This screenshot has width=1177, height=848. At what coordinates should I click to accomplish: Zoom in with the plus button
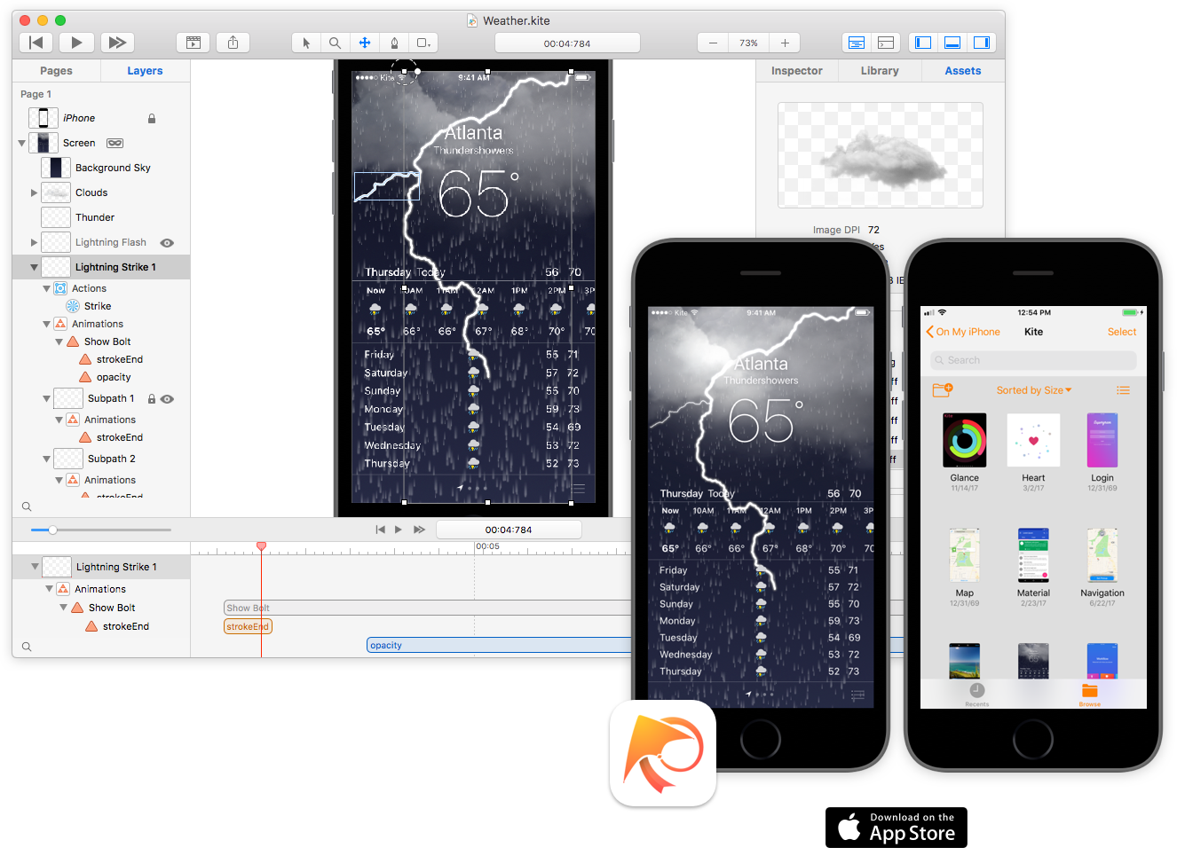tap(785, 43)
